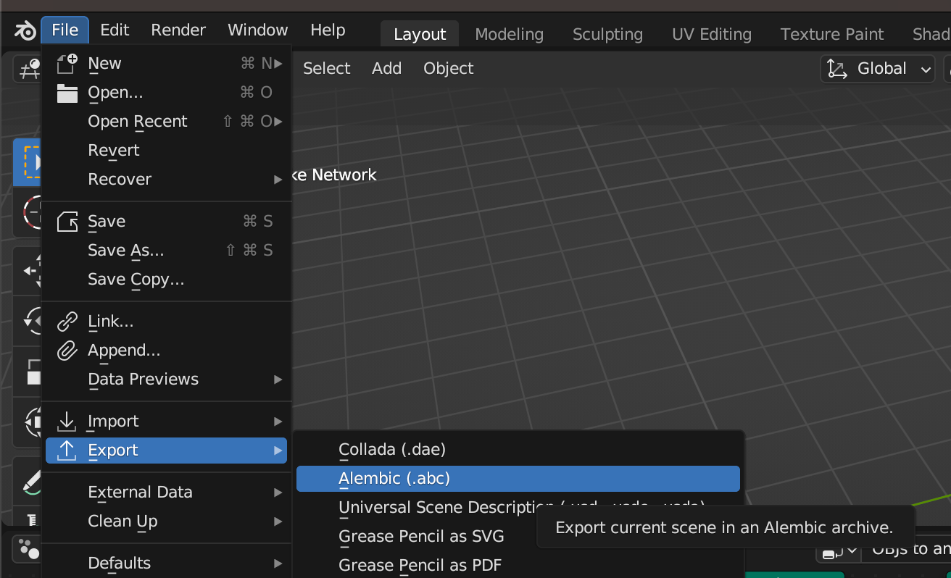Viewport: 951px width, 578px height.
Task: Switch to the Modeling workspace tab
Action: coord(509,34)
